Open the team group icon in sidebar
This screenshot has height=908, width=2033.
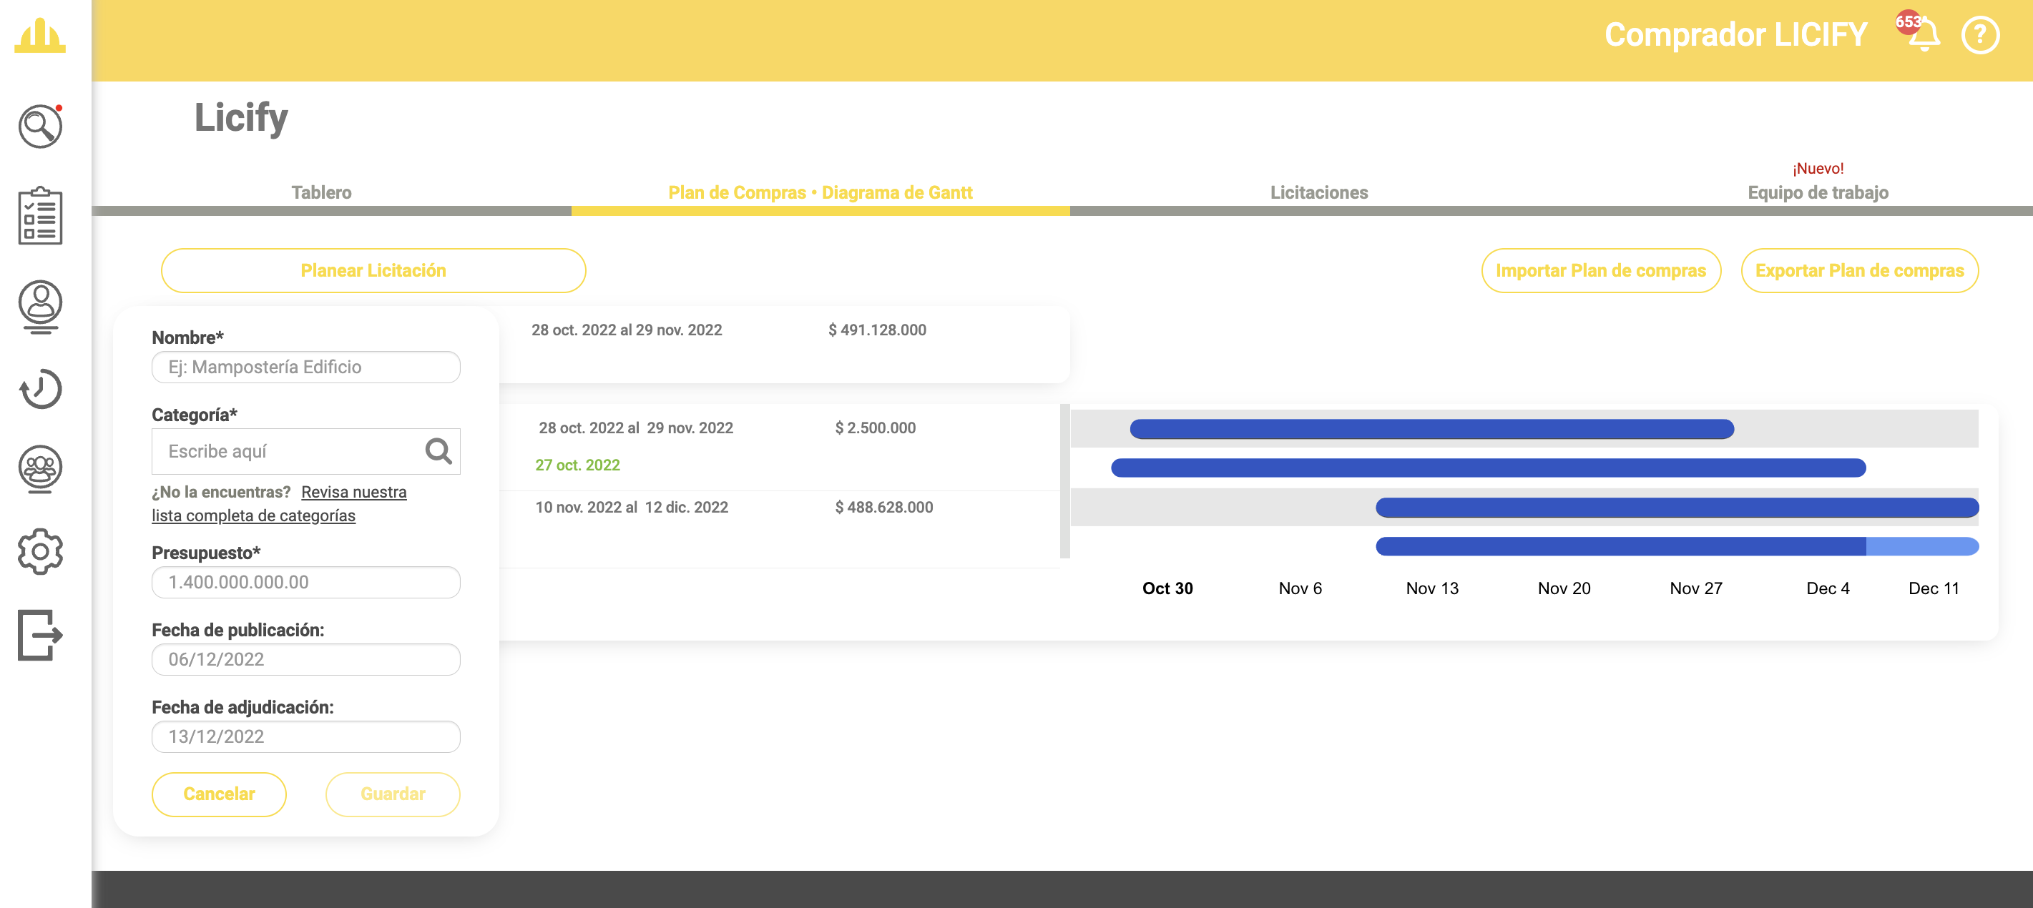40,468
